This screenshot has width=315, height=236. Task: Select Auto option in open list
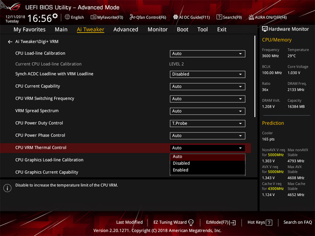tap(207, 157)
